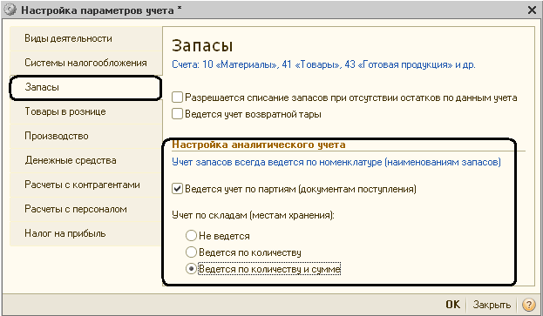Uncheck Ведется учет по партиям
This screenshot has width=543, height=316.
pos(177,189)
